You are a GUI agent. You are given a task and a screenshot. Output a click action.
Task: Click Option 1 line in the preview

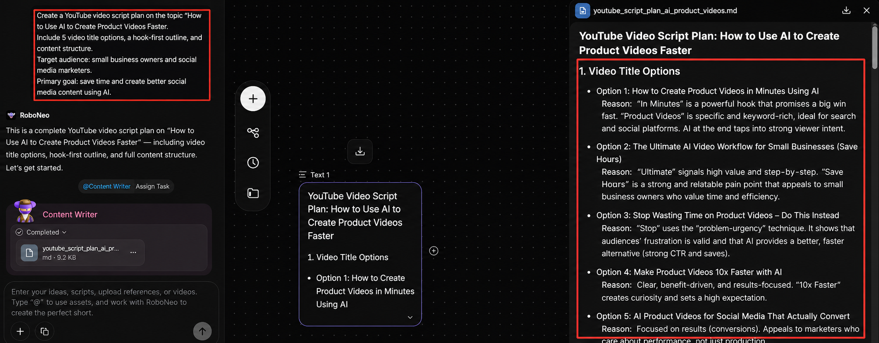[x=707, y=91]
